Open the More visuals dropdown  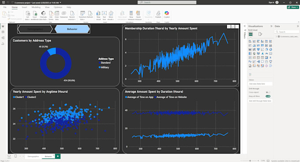tap(111, 15)
